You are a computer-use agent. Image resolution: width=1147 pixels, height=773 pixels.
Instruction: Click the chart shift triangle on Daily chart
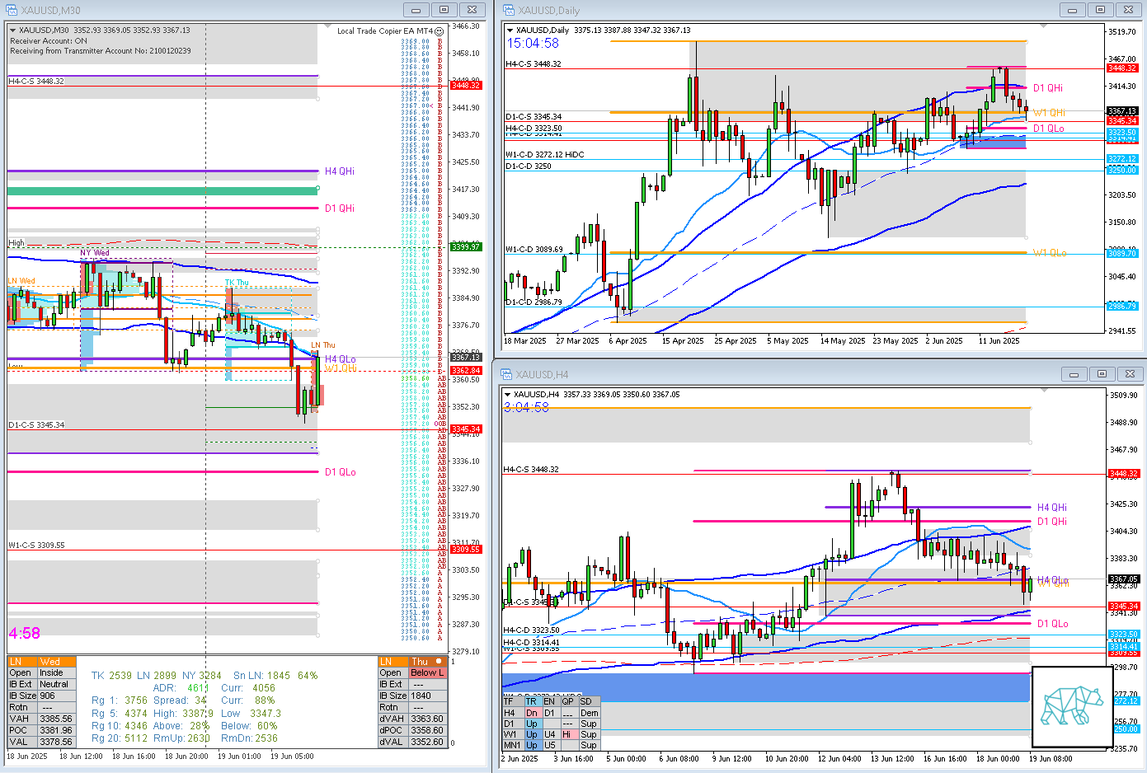[x=1043, y=26]
